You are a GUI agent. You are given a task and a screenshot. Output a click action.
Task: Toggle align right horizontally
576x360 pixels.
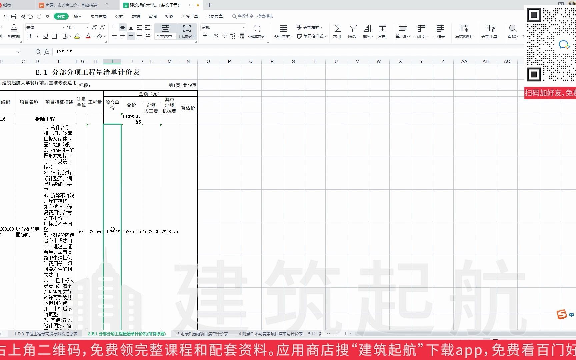point(131,36)
